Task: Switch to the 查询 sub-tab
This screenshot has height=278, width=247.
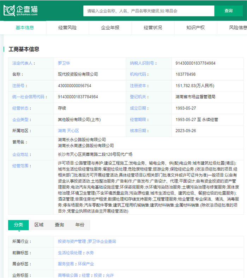Action: [59, 225]
